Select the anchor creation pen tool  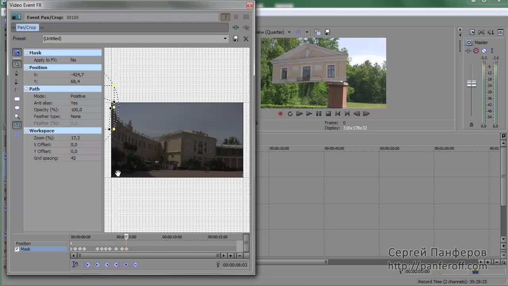17,73
